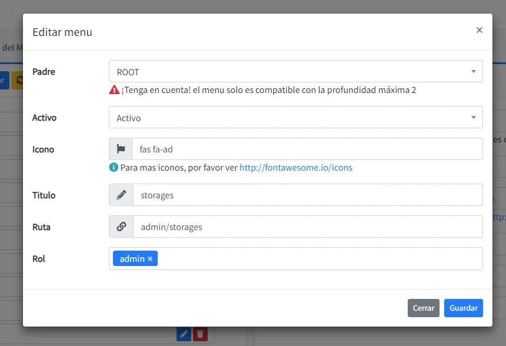Image resolution: width=506 pixels, height=346 pixels.
Task: Focus the Icono field containing fas fa-ad
Action: tap(307, 149)
